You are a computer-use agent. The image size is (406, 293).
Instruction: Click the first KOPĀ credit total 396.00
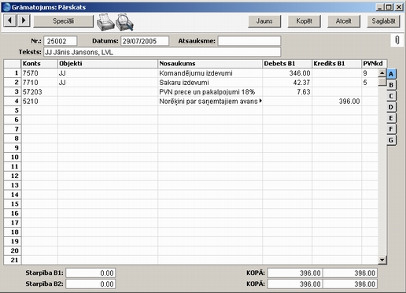tap(350, 273)
